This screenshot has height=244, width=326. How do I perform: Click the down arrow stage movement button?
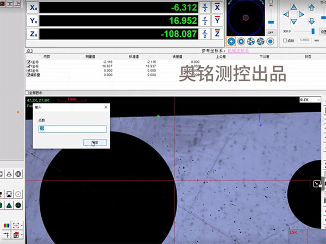click(294, 22)
